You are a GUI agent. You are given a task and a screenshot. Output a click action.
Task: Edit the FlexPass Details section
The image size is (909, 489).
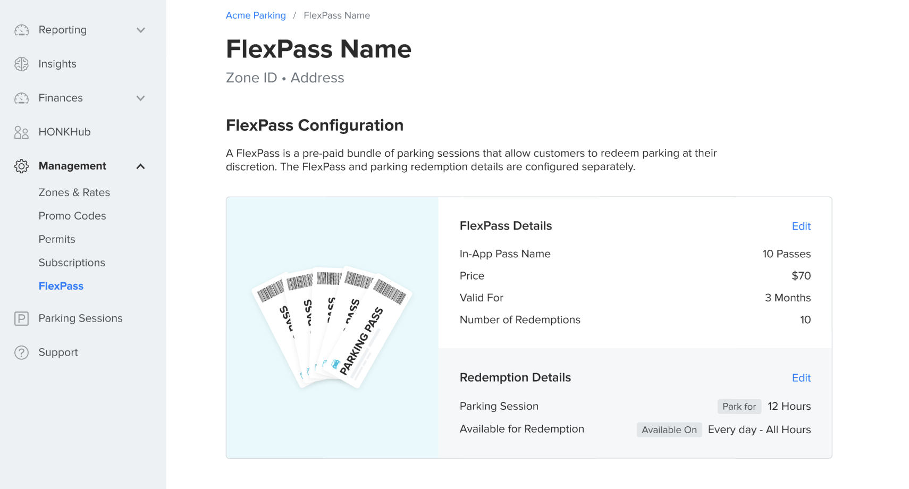pyautogui.click(x=801, y=226)
